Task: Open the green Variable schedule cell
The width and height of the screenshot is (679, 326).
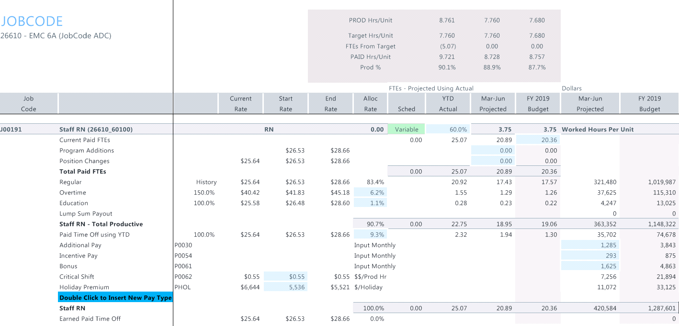Action: [x=406, y=129]
